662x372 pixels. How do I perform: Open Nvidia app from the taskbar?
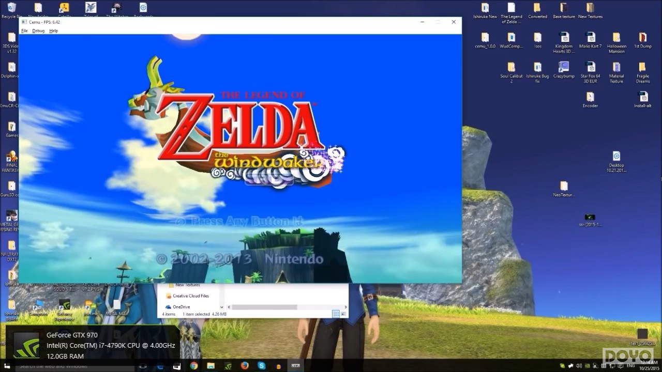(x=228, y=366)
